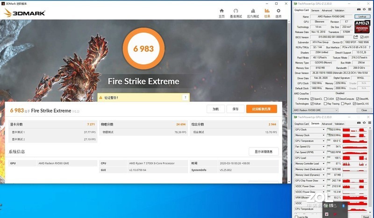This screenshot has height=218, width=374.
Task: Toggle the UEFI checkbox
Action: [362, 37]
